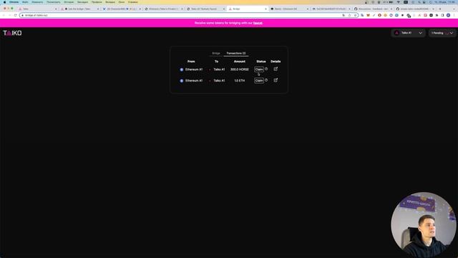Expand the 1 Pending dropdown
This screenshot has height=258, width=458.
[442, 33]
